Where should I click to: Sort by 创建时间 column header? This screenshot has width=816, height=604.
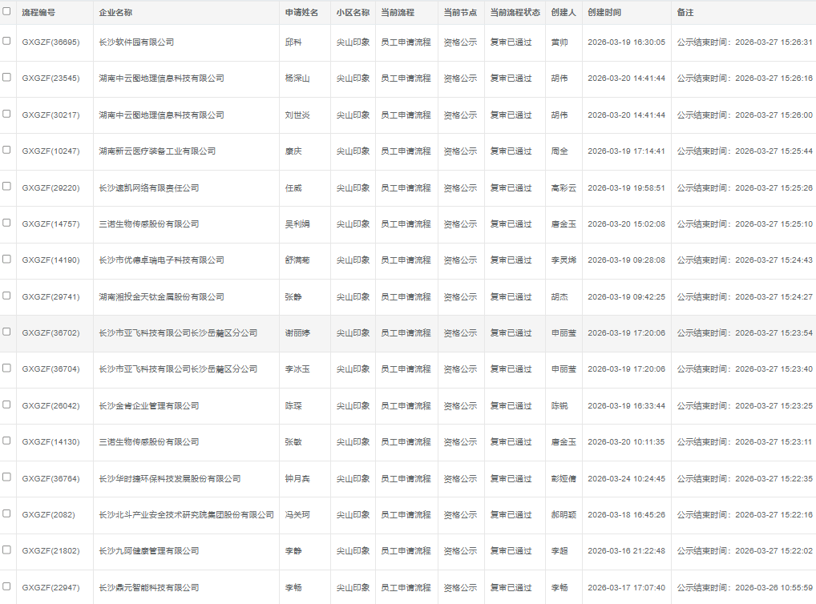(604, 13)
